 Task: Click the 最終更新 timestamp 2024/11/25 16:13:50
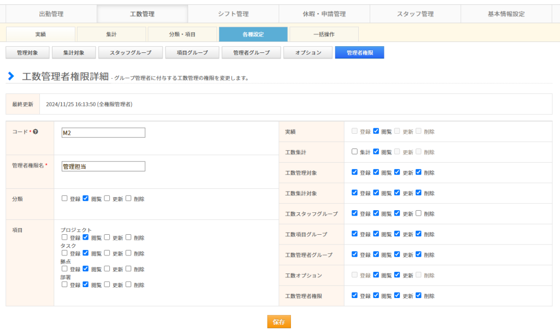click(x=71, y=104)
